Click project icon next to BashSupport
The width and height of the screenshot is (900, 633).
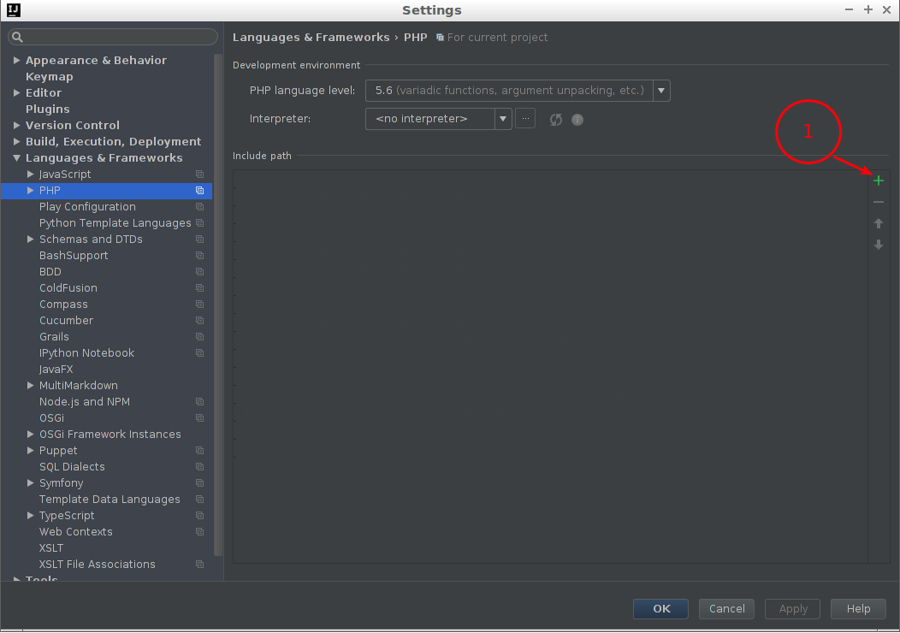click(x=199, y=256)
